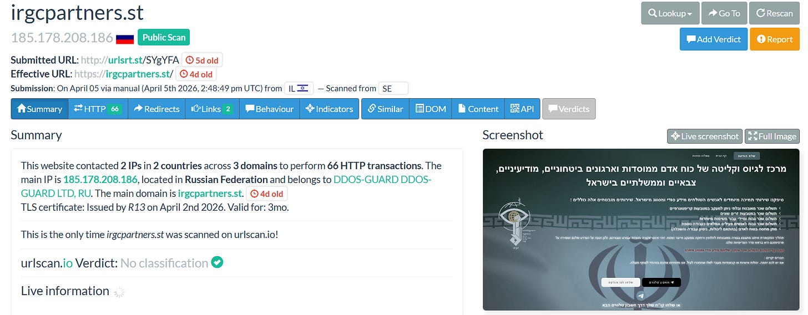
Task: Click the Israel flag in the IL badge
Action: (x=303, y=88)
